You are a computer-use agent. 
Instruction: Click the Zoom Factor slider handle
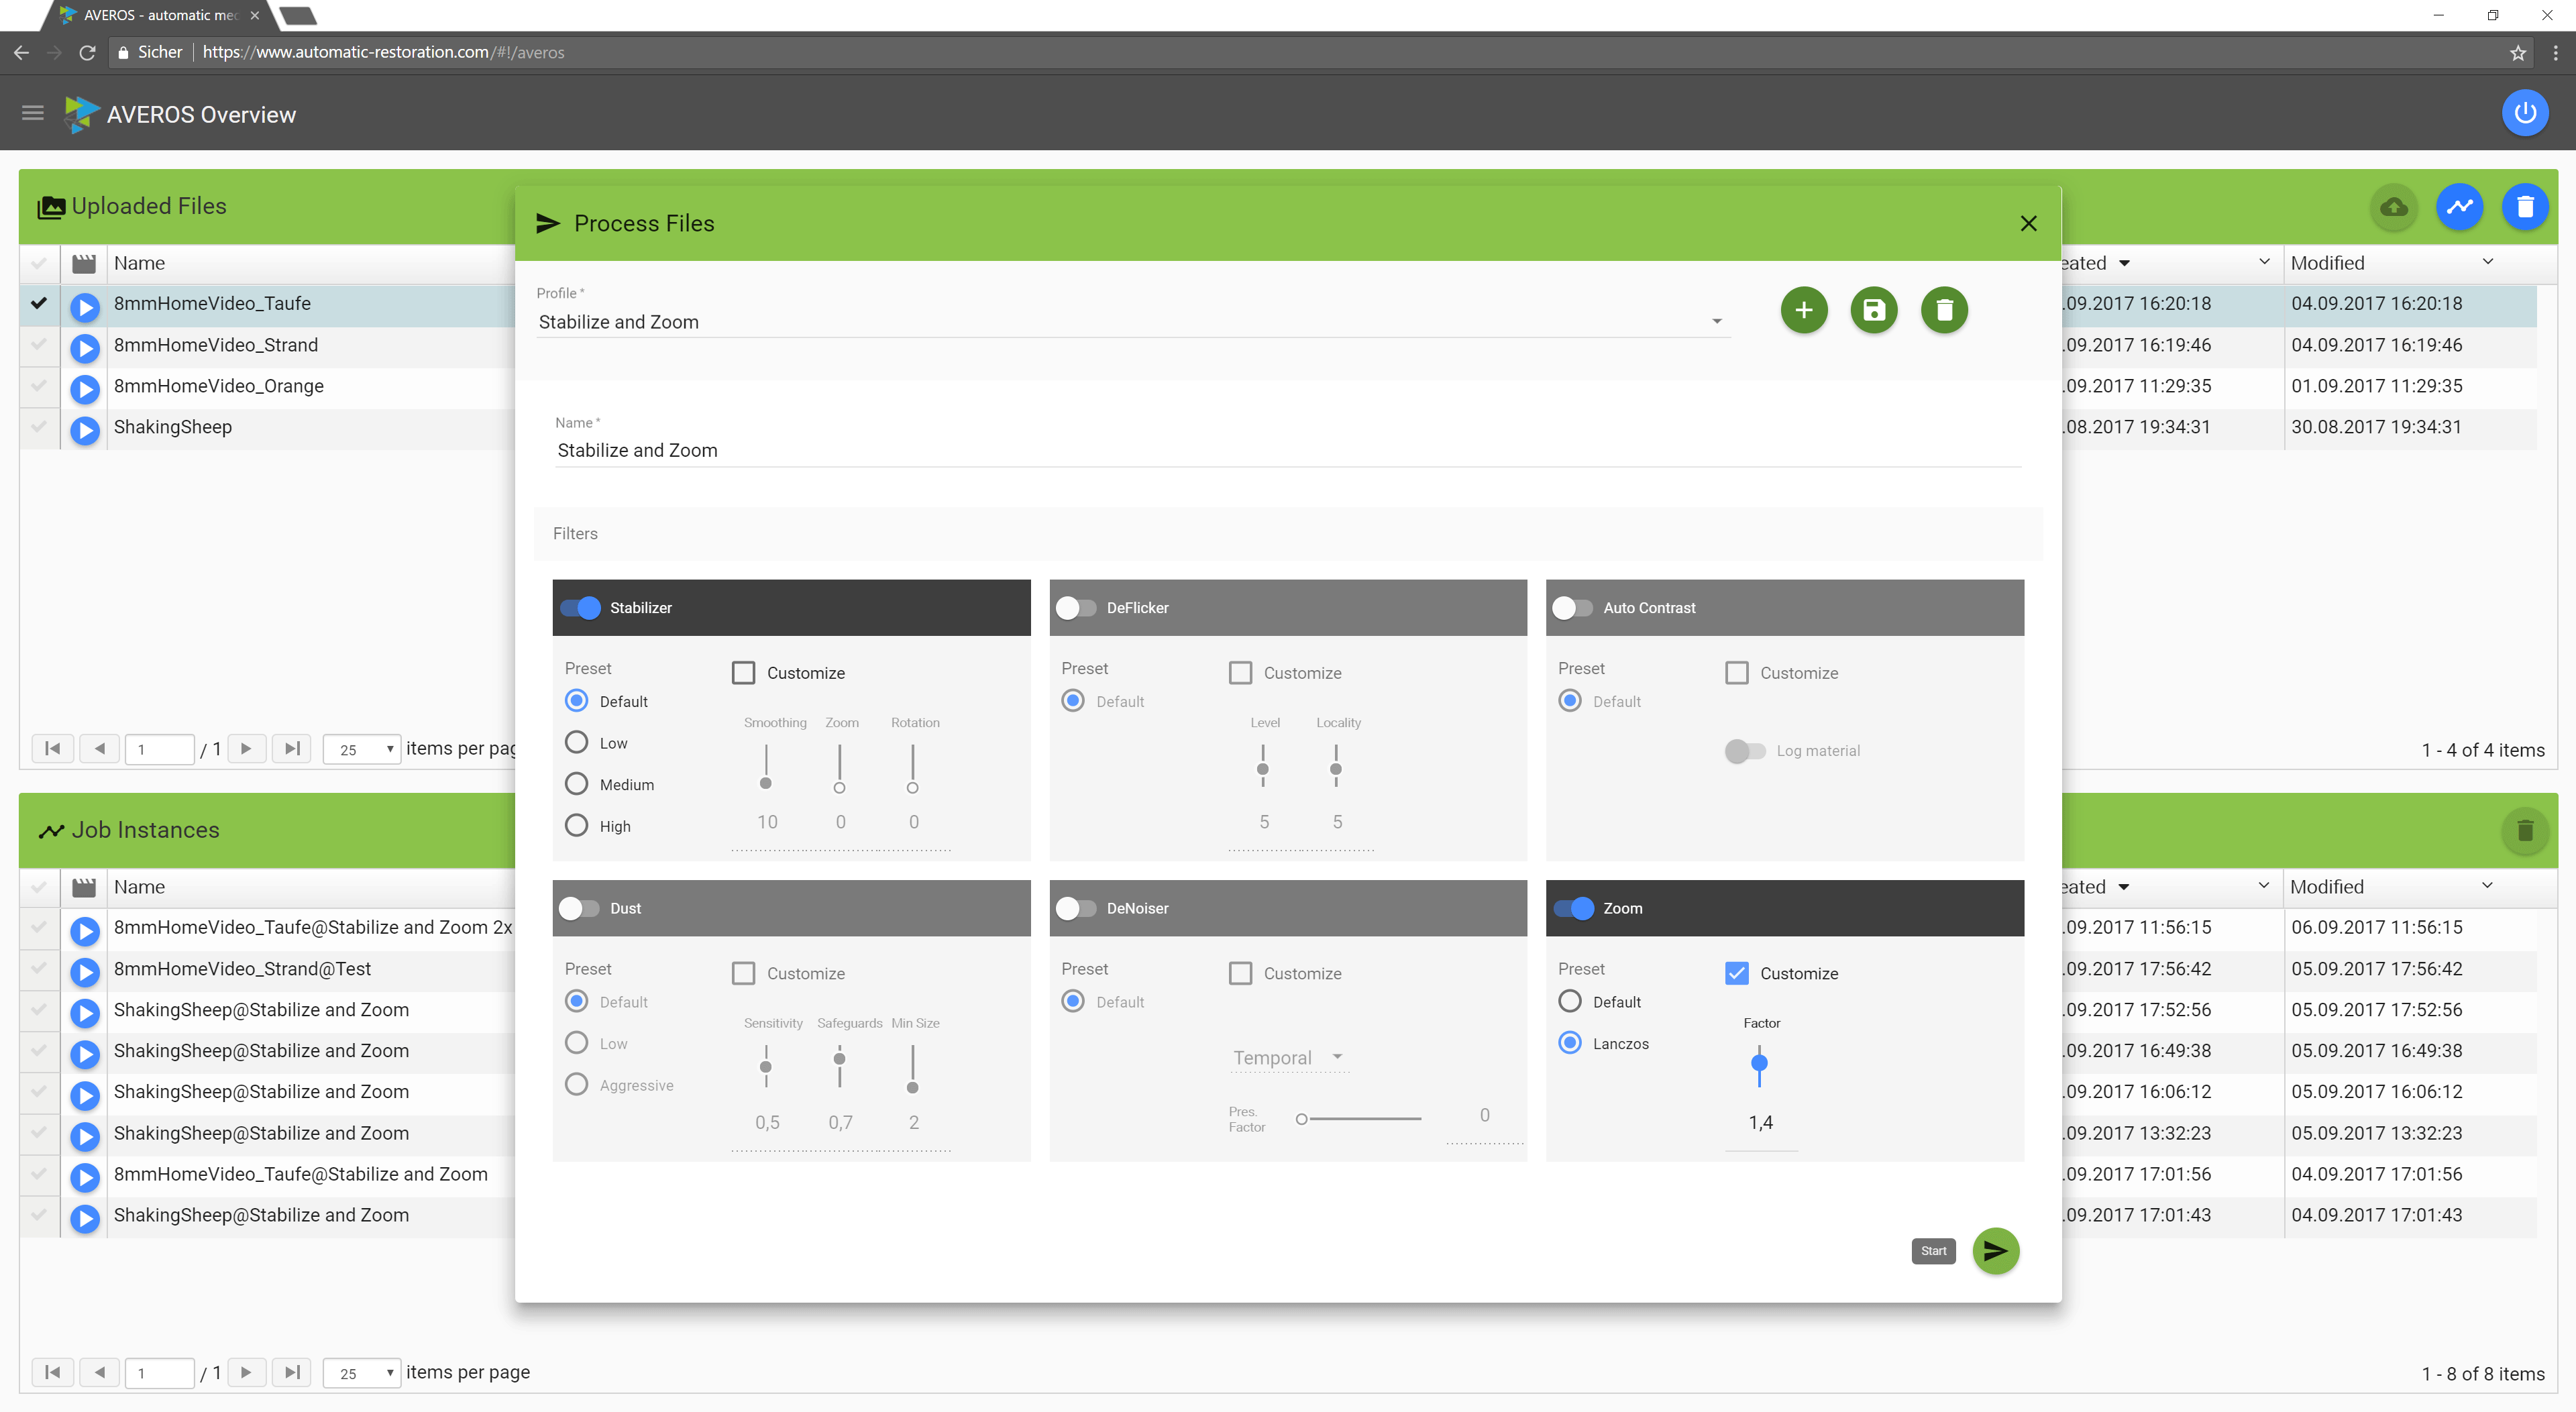1759,1063
